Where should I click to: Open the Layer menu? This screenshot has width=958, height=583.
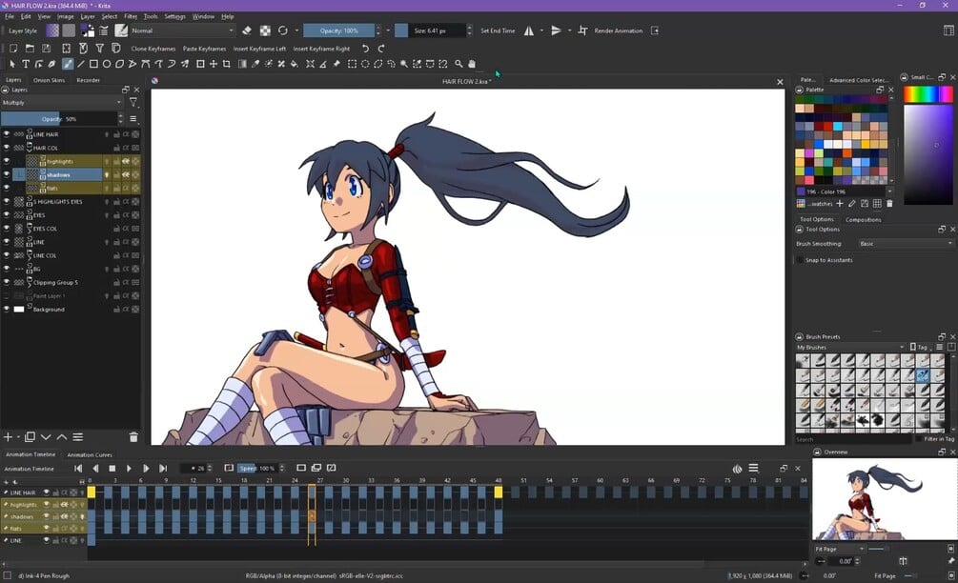(x=88, y=16)
